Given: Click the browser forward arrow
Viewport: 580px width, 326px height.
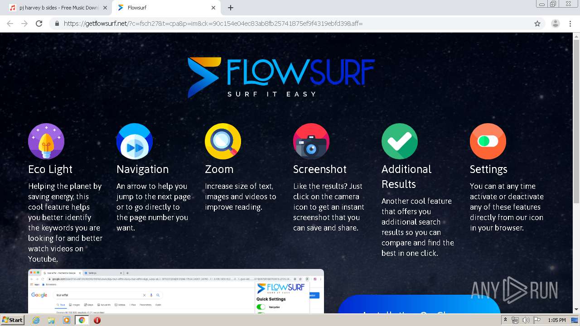Looking at the screenshot, I should [24, 24].
